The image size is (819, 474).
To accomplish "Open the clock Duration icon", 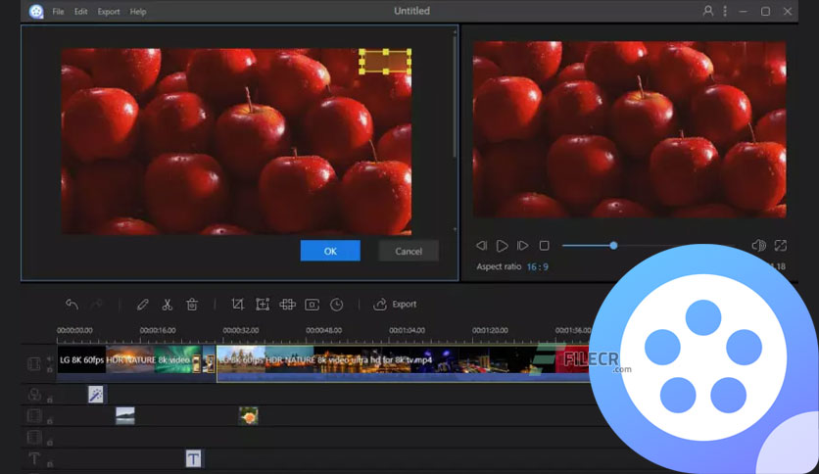I will coord(337,305).
